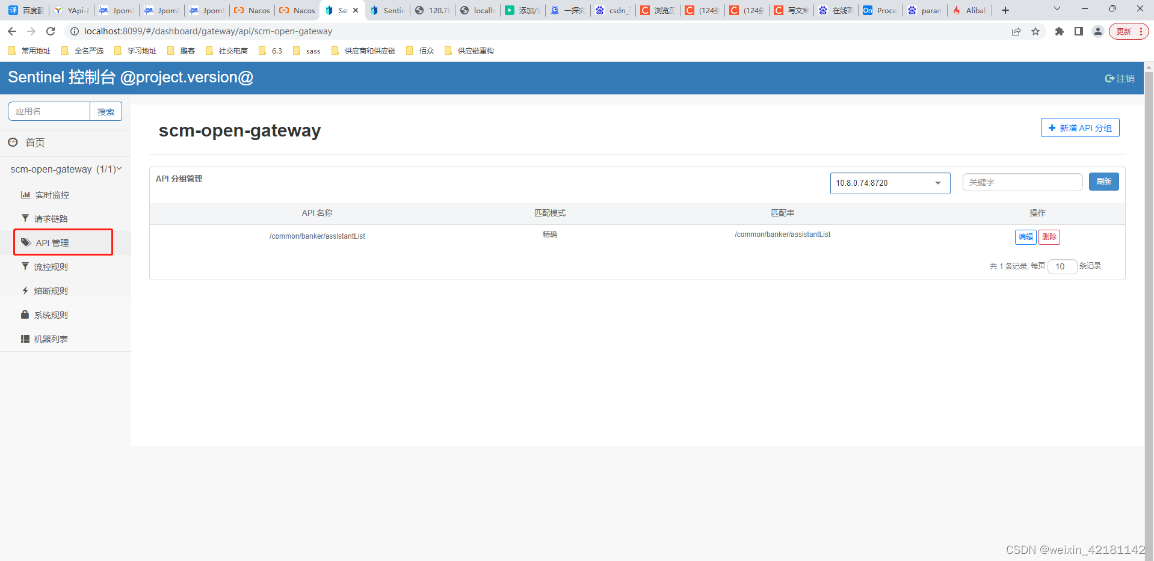Switch to the first Nacos tab
The width and height of the screenshot is (1154, 561).
(252, 10)
